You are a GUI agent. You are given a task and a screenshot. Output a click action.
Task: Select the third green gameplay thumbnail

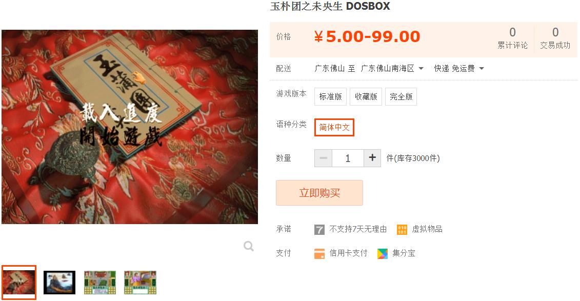(x=100, y=283)
